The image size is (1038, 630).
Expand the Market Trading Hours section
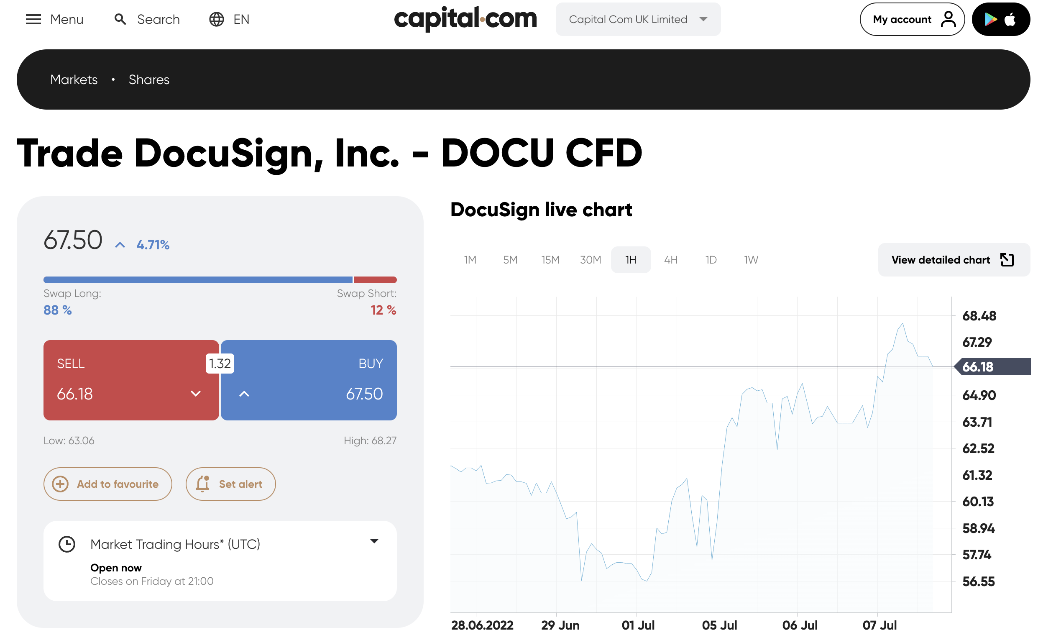374,541
